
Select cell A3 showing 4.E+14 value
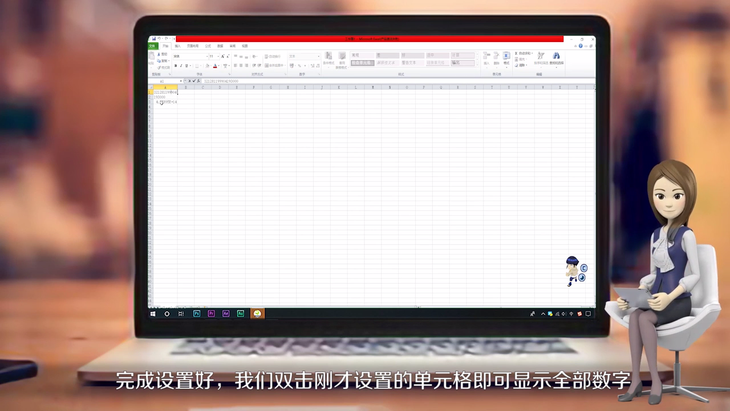(x=165, y=102)
